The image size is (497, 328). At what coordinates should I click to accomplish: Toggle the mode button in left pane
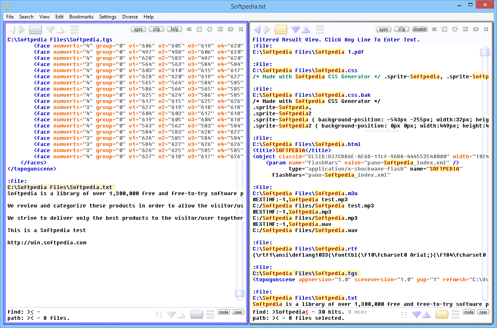coord(223,312)
